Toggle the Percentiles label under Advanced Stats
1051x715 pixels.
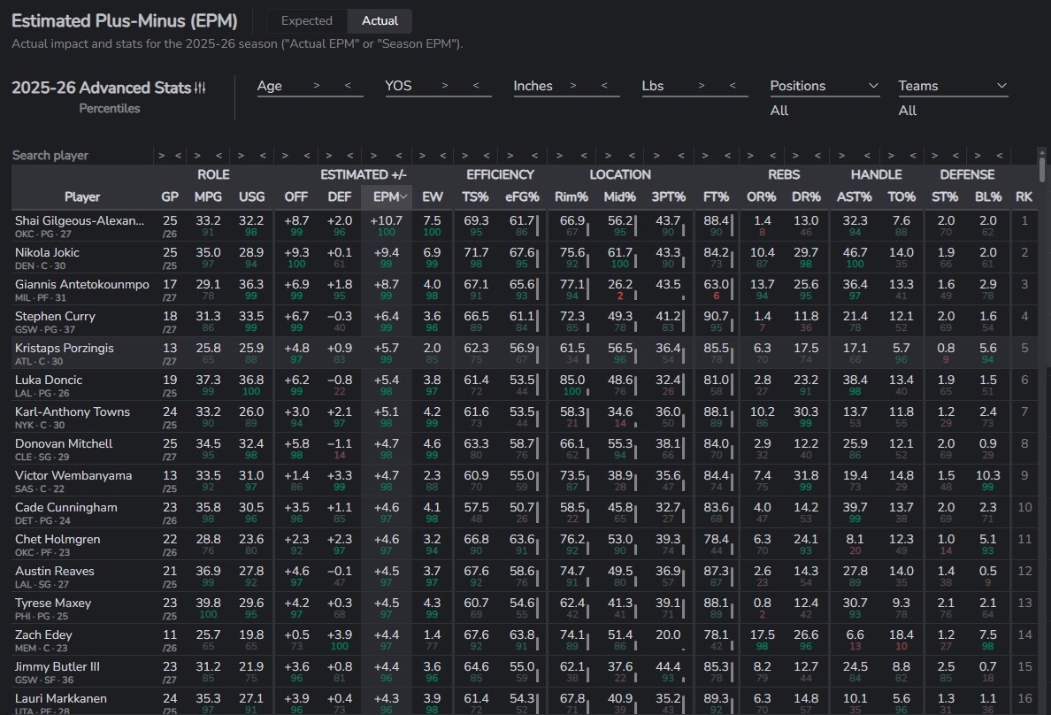coord(109,108)
